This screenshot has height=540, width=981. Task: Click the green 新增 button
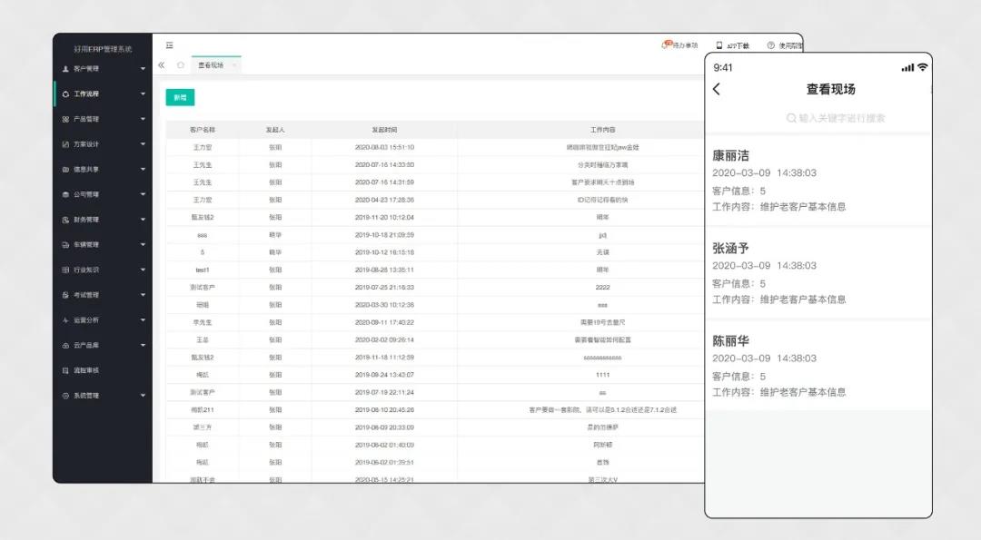(180, 98)
